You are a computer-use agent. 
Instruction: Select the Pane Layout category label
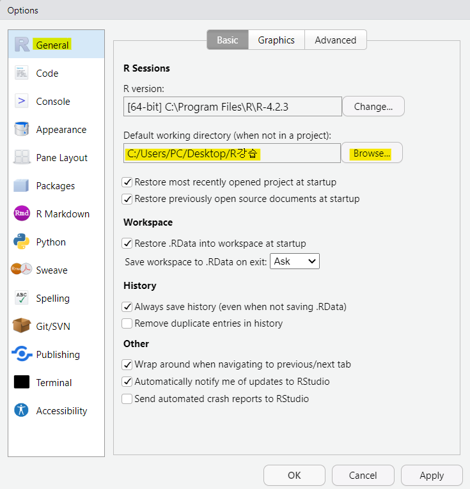coord(62,158)
